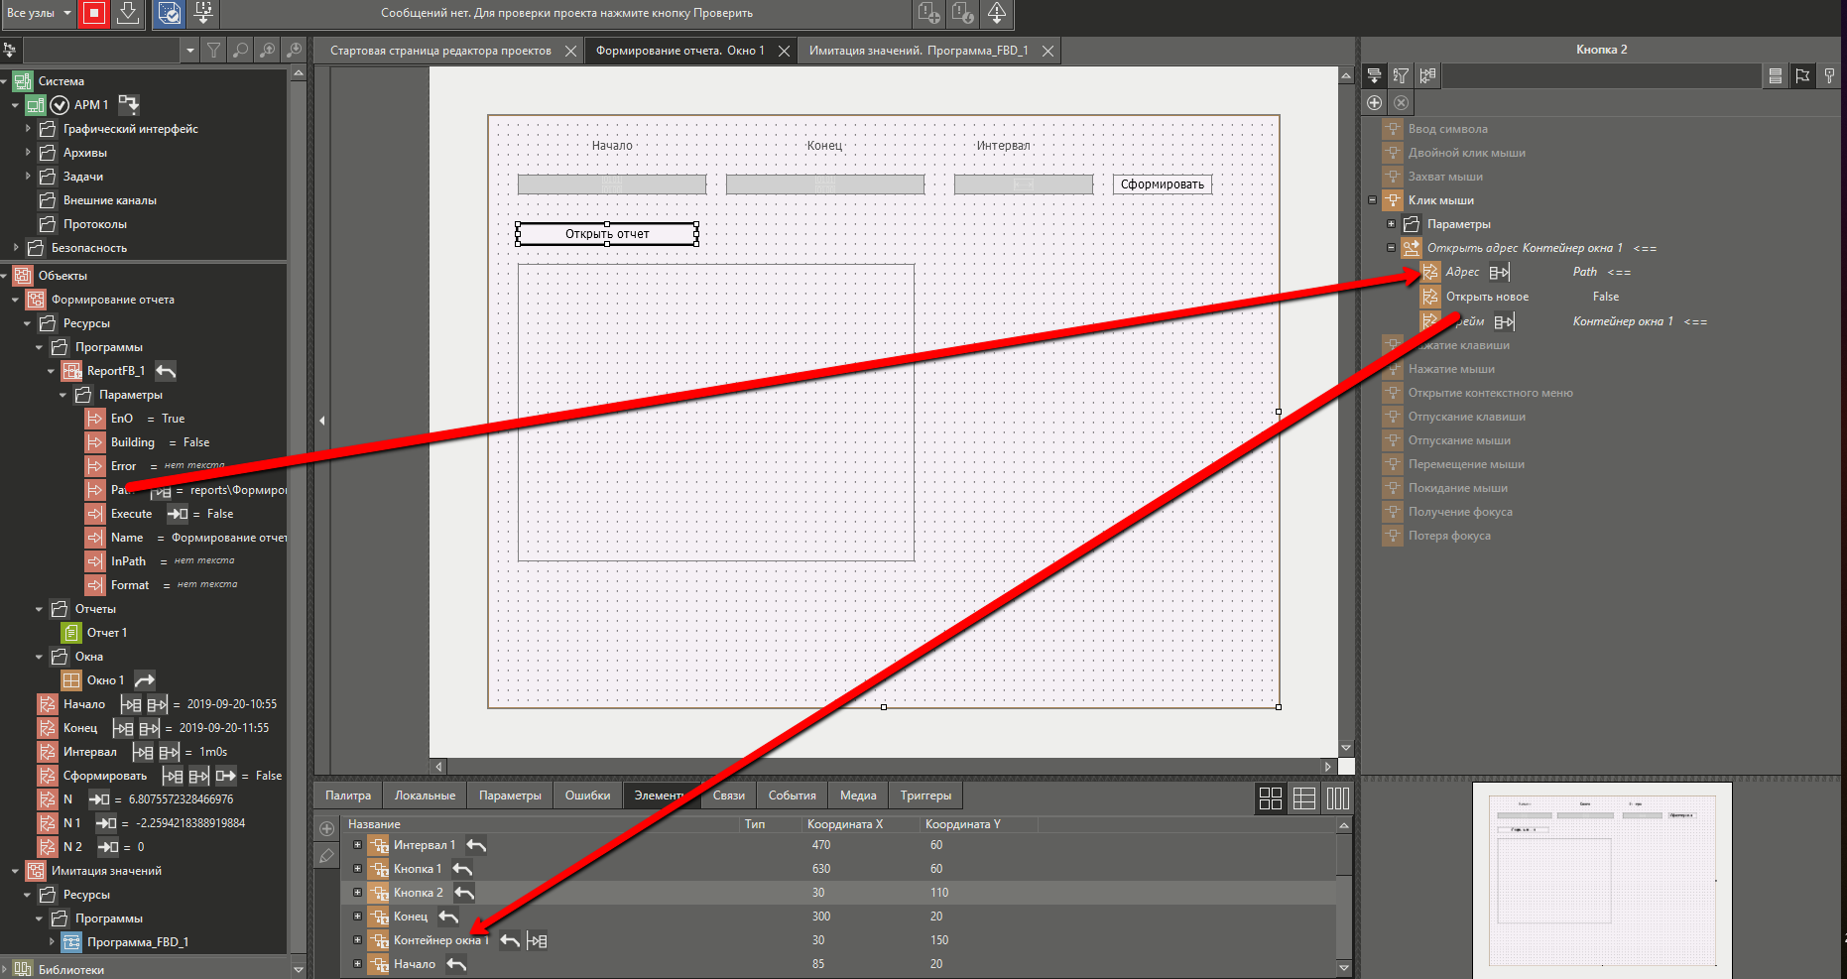Image resolution: width=1847 pixels, height=979 pixels.
Task: Switch to the 'События' tab
Action: [x=792, y=795]
